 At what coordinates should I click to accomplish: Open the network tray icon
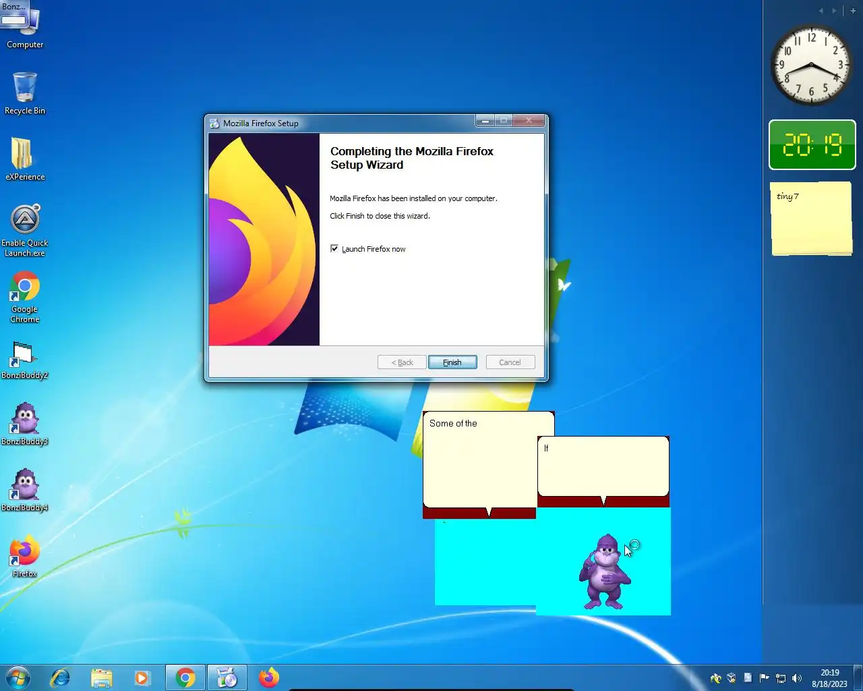coord(781,678)
